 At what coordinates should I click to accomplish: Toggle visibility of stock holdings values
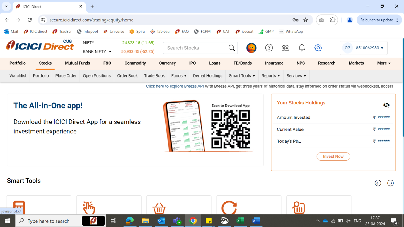pos(386,105)
